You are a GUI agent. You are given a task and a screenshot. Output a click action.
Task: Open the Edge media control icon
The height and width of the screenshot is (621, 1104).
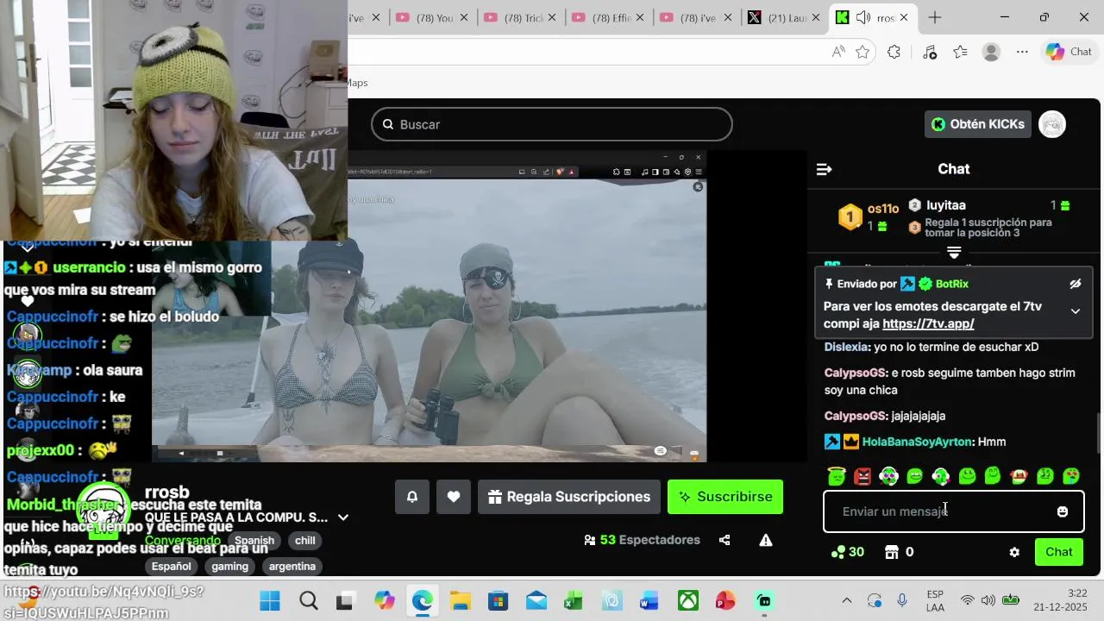click(x=929, y=52)
